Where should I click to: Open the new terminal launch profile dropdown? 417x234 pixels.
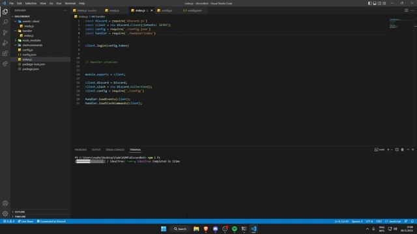tap(392, 149)
